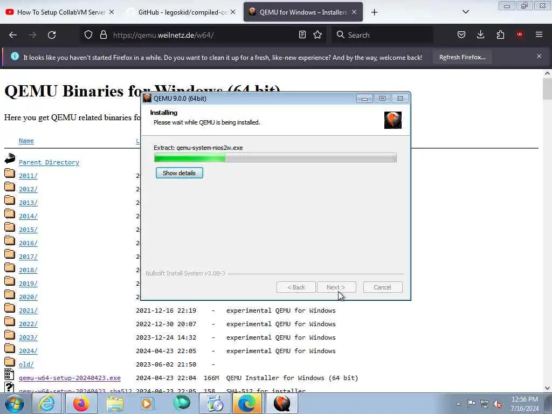Viewport: 552px width, 414px height.
Task: Open the 2012/ folder link
Action: click(x=28, y=189)
